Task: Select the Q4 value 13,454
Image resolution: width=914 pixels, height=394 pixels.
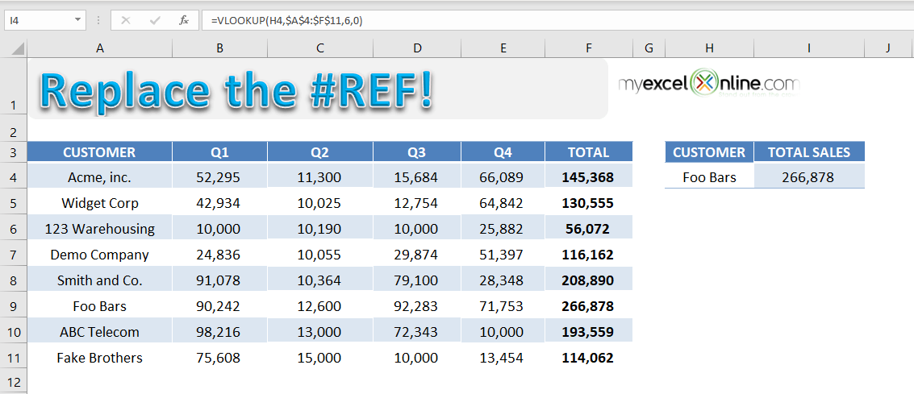Action: pyautogui.click(x=503, y=357)
